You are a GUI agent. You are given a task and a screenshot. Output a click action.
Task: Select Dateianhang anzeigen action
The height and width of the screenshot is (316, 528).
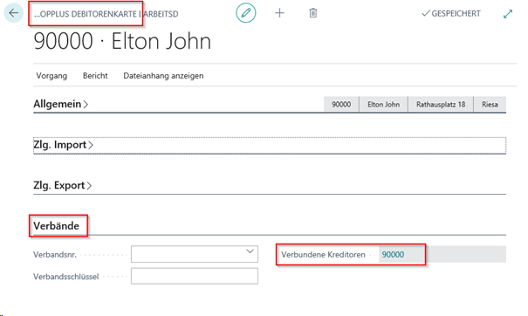tap(163, 76)
